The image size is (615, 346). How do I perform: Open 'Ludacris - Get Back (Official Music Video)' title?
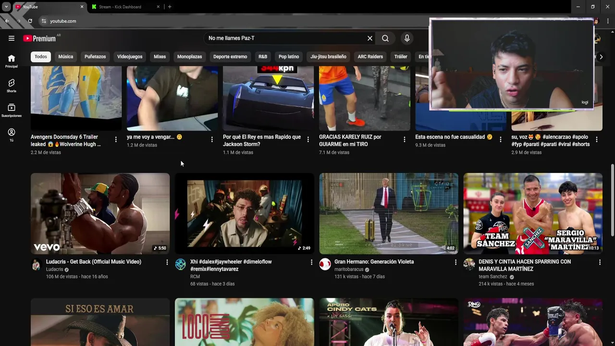click(94, 262)
